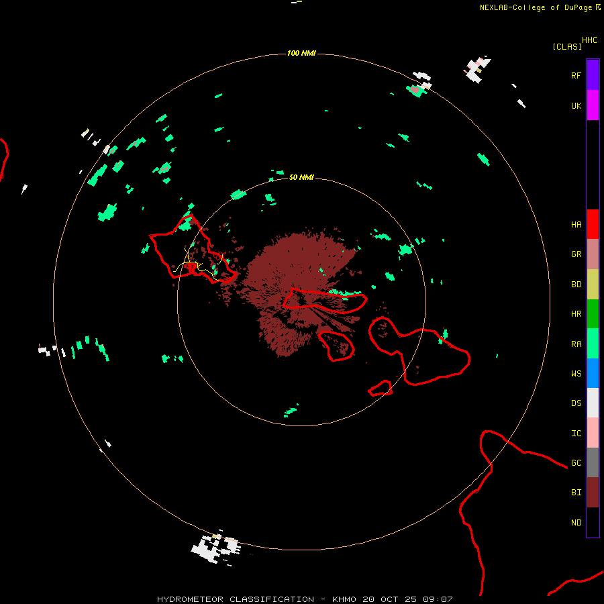
Task: Click the [CLAS] units label
Action: 567,46
